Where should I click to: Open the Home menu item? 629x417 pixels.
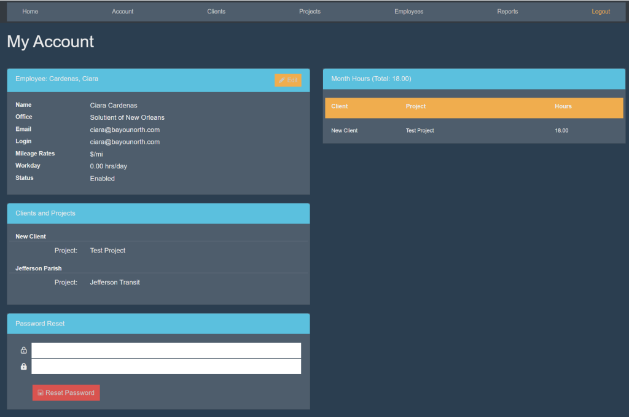coord(30,12)
